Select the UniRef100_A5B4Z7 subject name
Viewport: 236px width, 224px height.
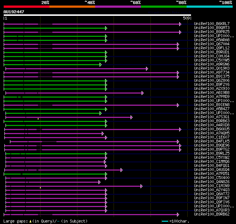click(212, 109)
